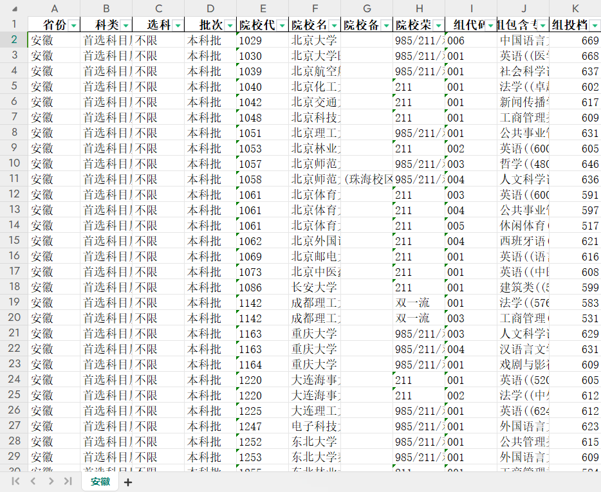Viewport: 601px width, 492px height.
Task: Go to the previous sheet using arrow icon
Action: coord(33,480)
